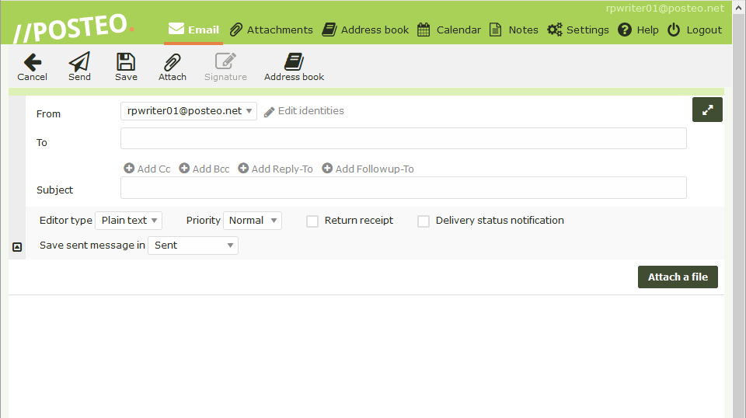Click the Add Followup-To link text
Viewport: 746px width, 418px height.
(x=375, y=169)
